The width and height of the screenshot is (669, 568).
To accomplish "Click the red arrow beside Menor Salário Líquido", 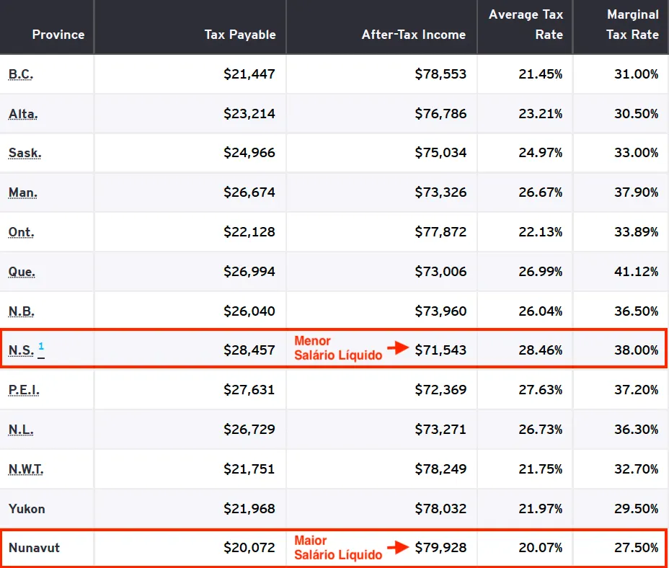I will (398, 348).
